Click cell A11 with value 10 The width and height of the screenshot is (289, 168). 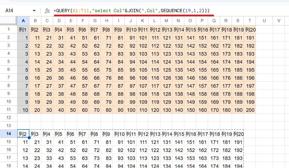point(23,110)
